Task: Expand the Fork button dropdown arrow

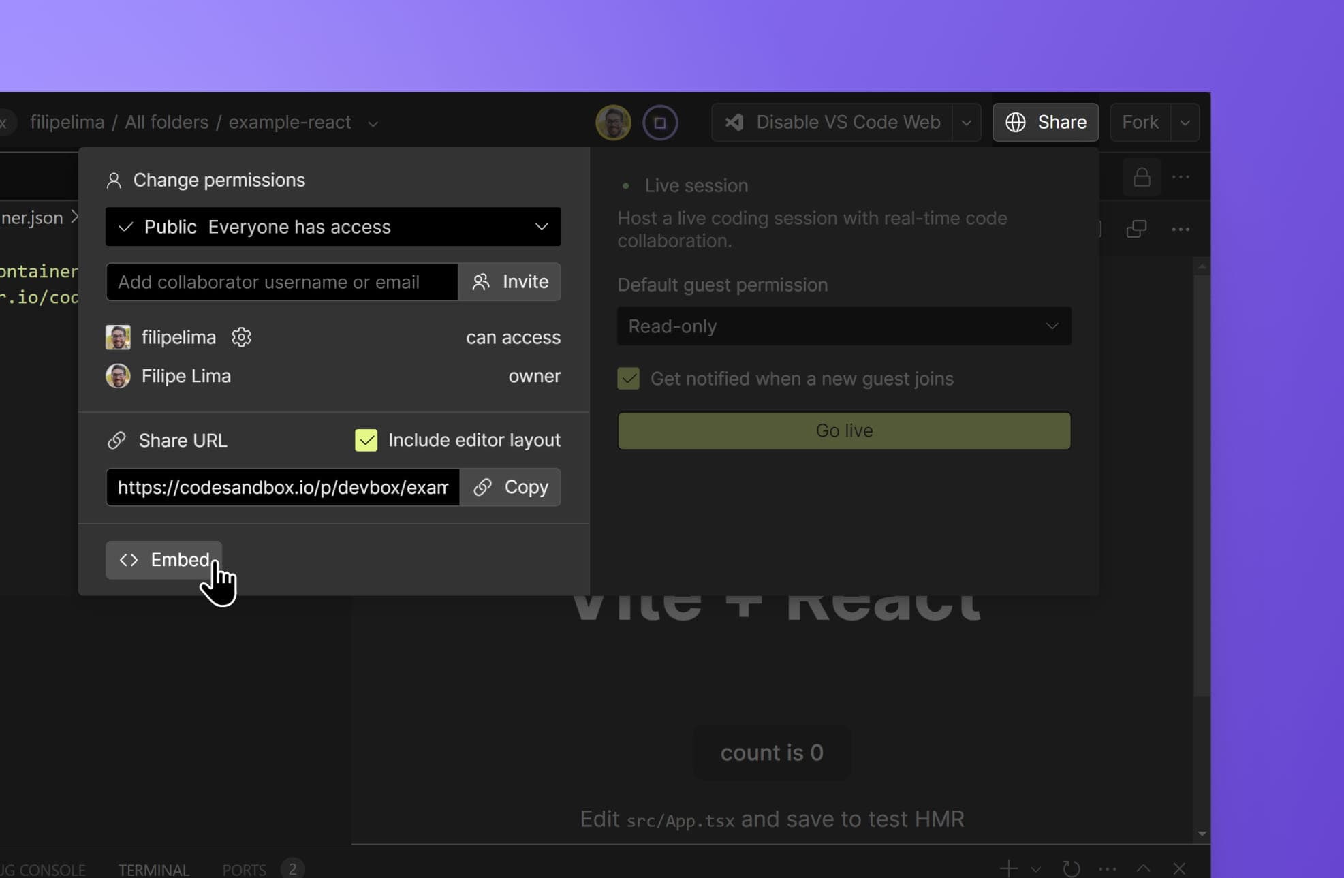Action: click(x=1185, y=123)
